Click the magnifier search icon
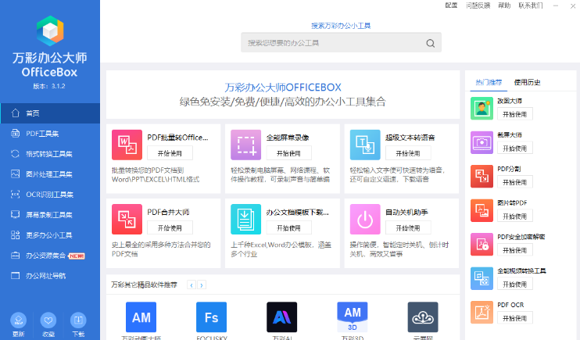580x340 pixels. [x=430, y=43]
